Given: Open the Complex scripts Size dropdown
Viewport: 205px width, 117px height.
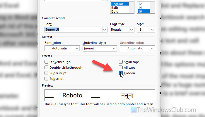Looking at the screenshot, I should [x=152, y=30].
